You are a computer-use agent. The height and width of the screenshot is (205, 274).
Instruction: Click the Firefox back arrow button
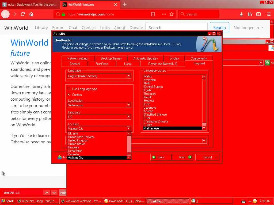[x=5, y=14]
